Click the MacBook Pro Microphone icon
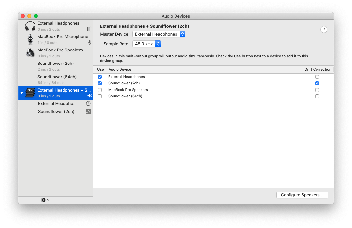This screenshot has width=352, height=228. pos(30,39)
